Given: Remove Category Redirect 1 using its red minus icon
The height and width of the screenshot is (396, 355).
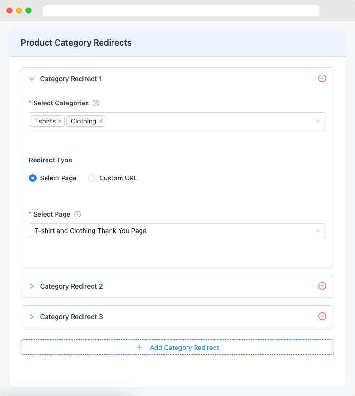Looking at the screenshot, I should tap(322, 78).
